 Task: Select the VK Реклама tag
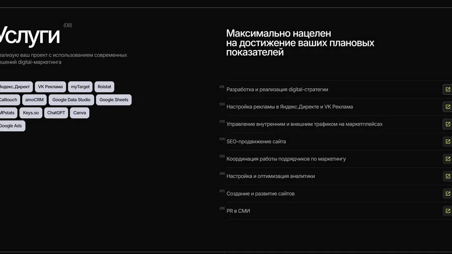(50, 87)
